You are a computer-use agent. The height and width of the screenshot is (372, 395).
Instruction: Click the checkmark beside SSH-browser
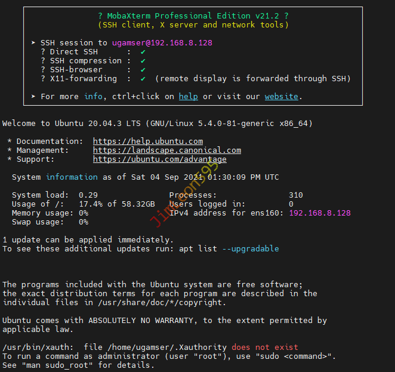click(x=143, y=70)
